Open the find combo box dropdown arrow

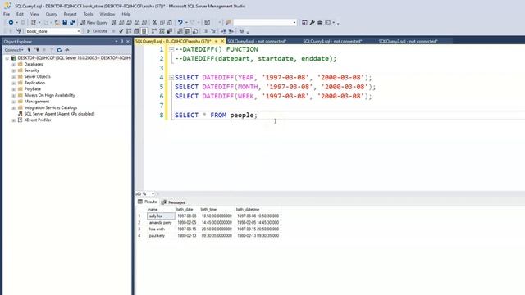294,22
